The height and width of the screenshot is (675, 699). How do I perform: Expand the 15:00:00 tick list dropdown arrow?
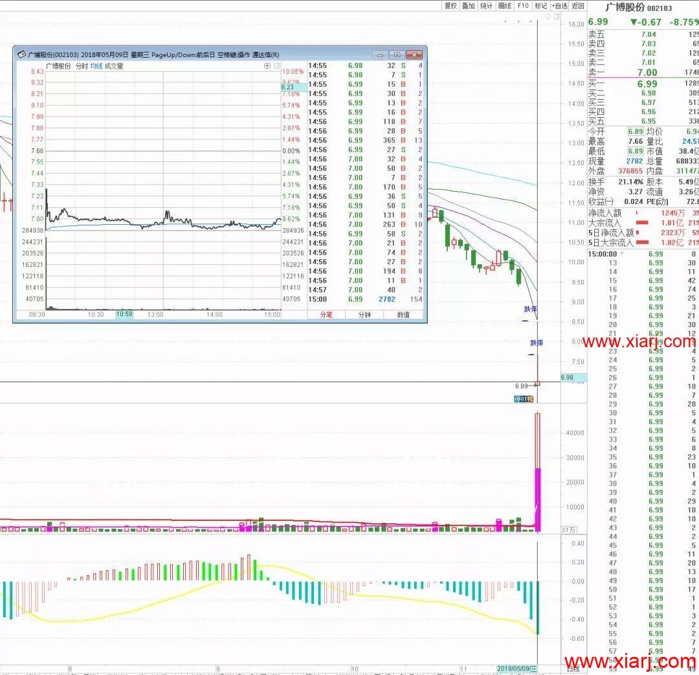(x=622, y=254)
